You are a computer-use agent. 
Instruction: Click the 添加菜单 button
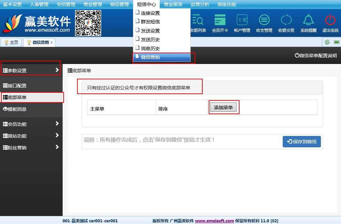pos(223,107)
